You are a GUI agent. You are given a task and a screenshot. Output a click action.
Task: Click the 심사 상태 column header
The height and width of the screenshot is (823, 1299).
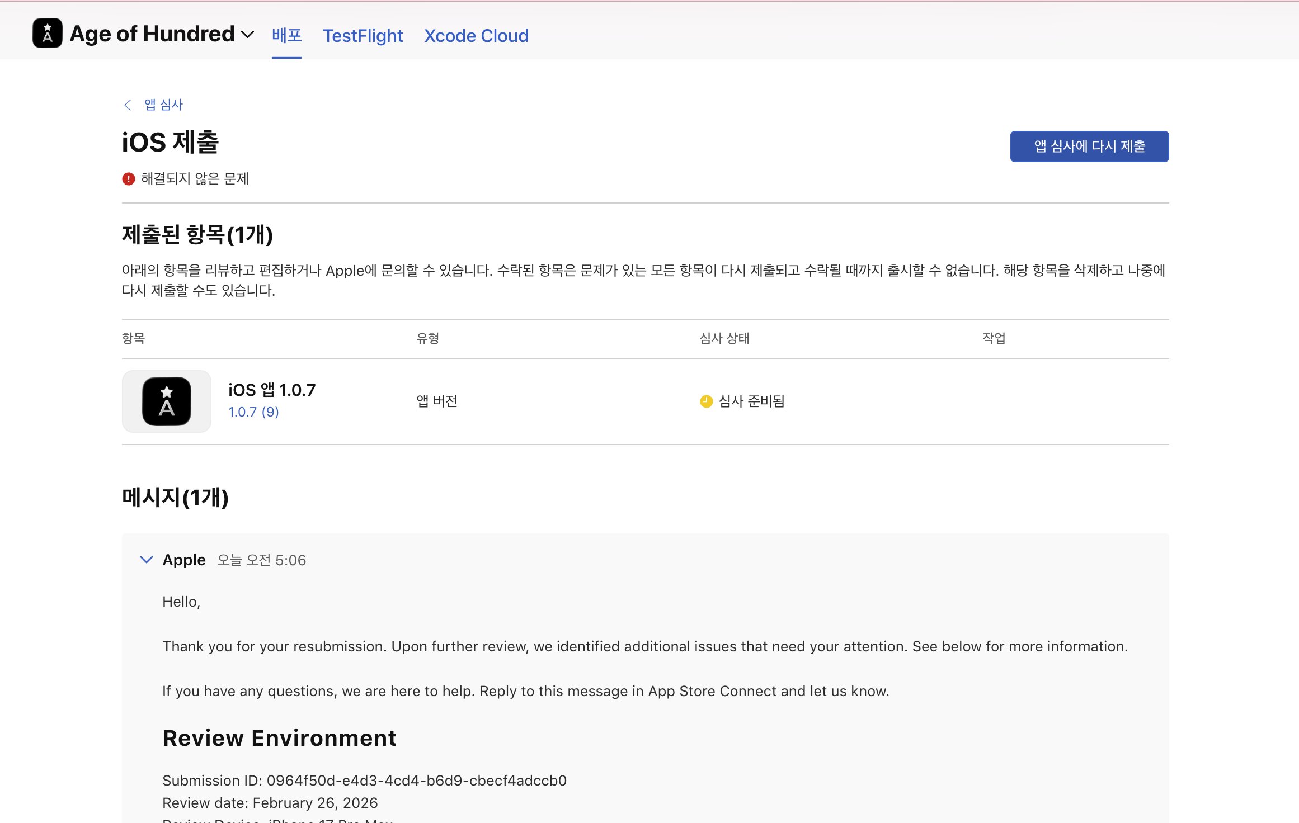724,338
